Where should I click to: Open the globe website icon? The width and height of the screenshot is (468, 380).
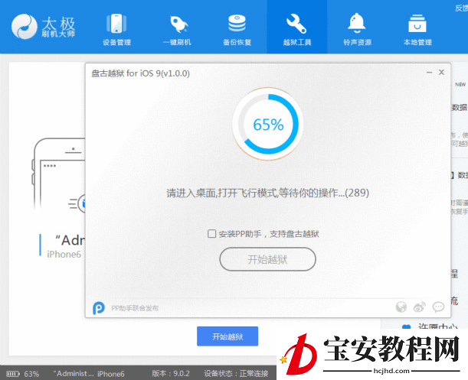tap(401, 307)
